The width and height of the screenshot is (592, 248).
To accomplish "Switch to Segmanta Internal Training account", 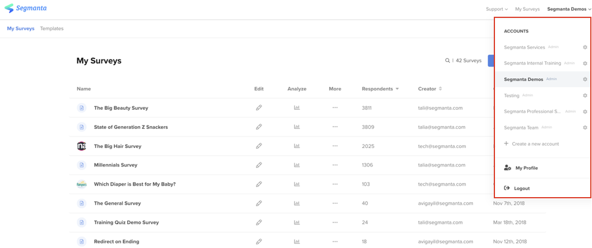I will [533, 63].
